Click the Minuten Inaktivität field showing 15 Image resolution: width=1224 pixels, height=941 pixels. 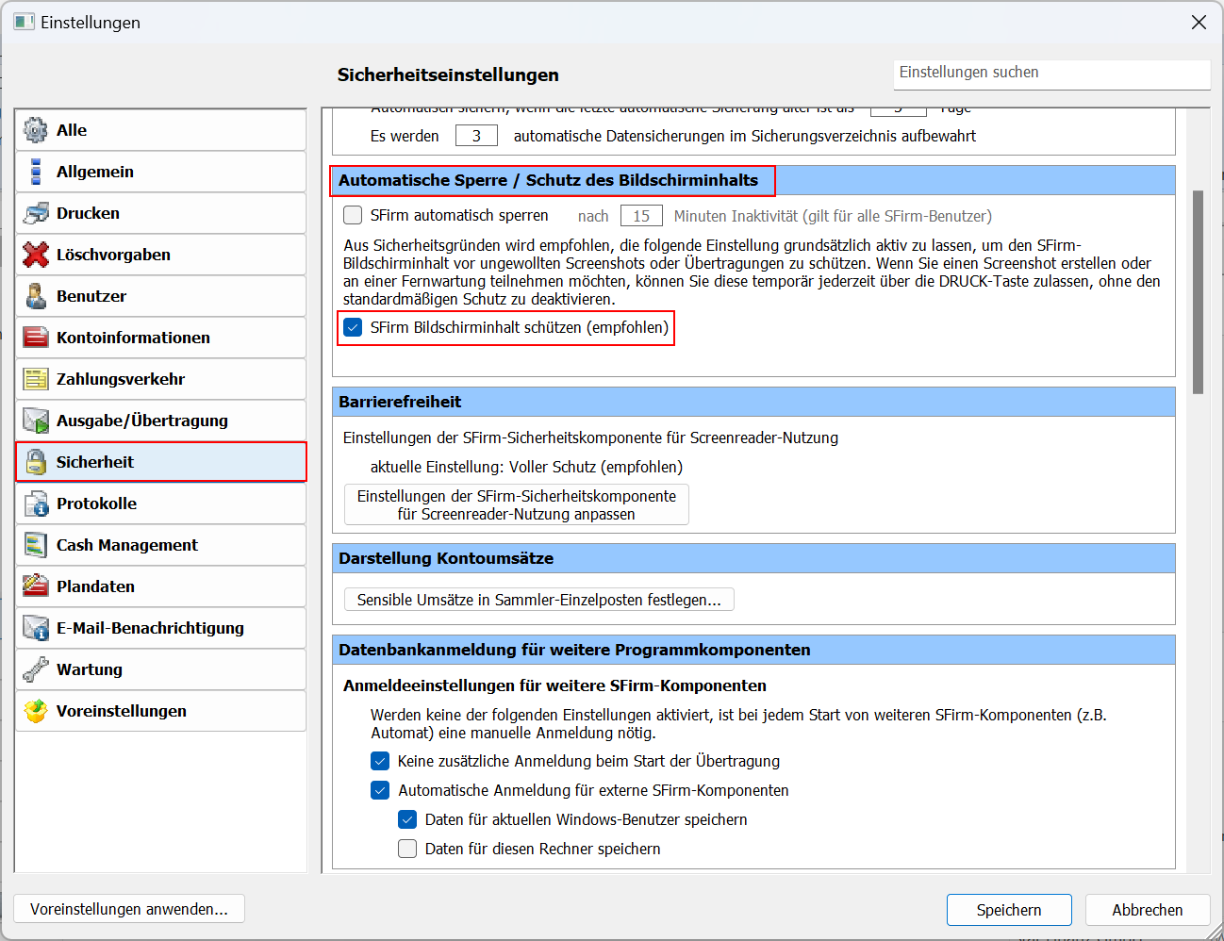pyautogui.click(x=641, y=216)
